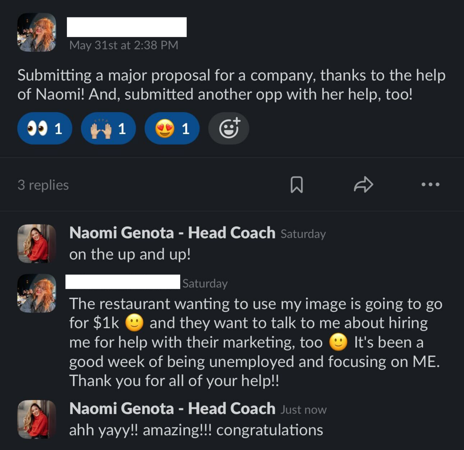This screenshot has width=464, height=450.
Task: Click the Saturday timestamp on the restaurant reply
Action: 205,284
